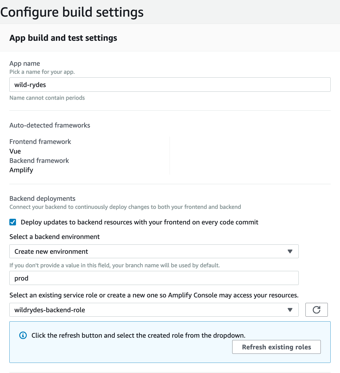
Task: Click the Deploy updates to backend resources label
Action: tap(139, 222)
